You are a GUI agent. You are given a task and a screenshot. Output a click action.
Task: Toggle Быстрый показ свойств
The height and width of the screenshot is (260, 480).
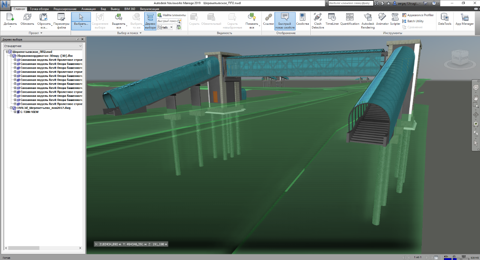[285, 21]
